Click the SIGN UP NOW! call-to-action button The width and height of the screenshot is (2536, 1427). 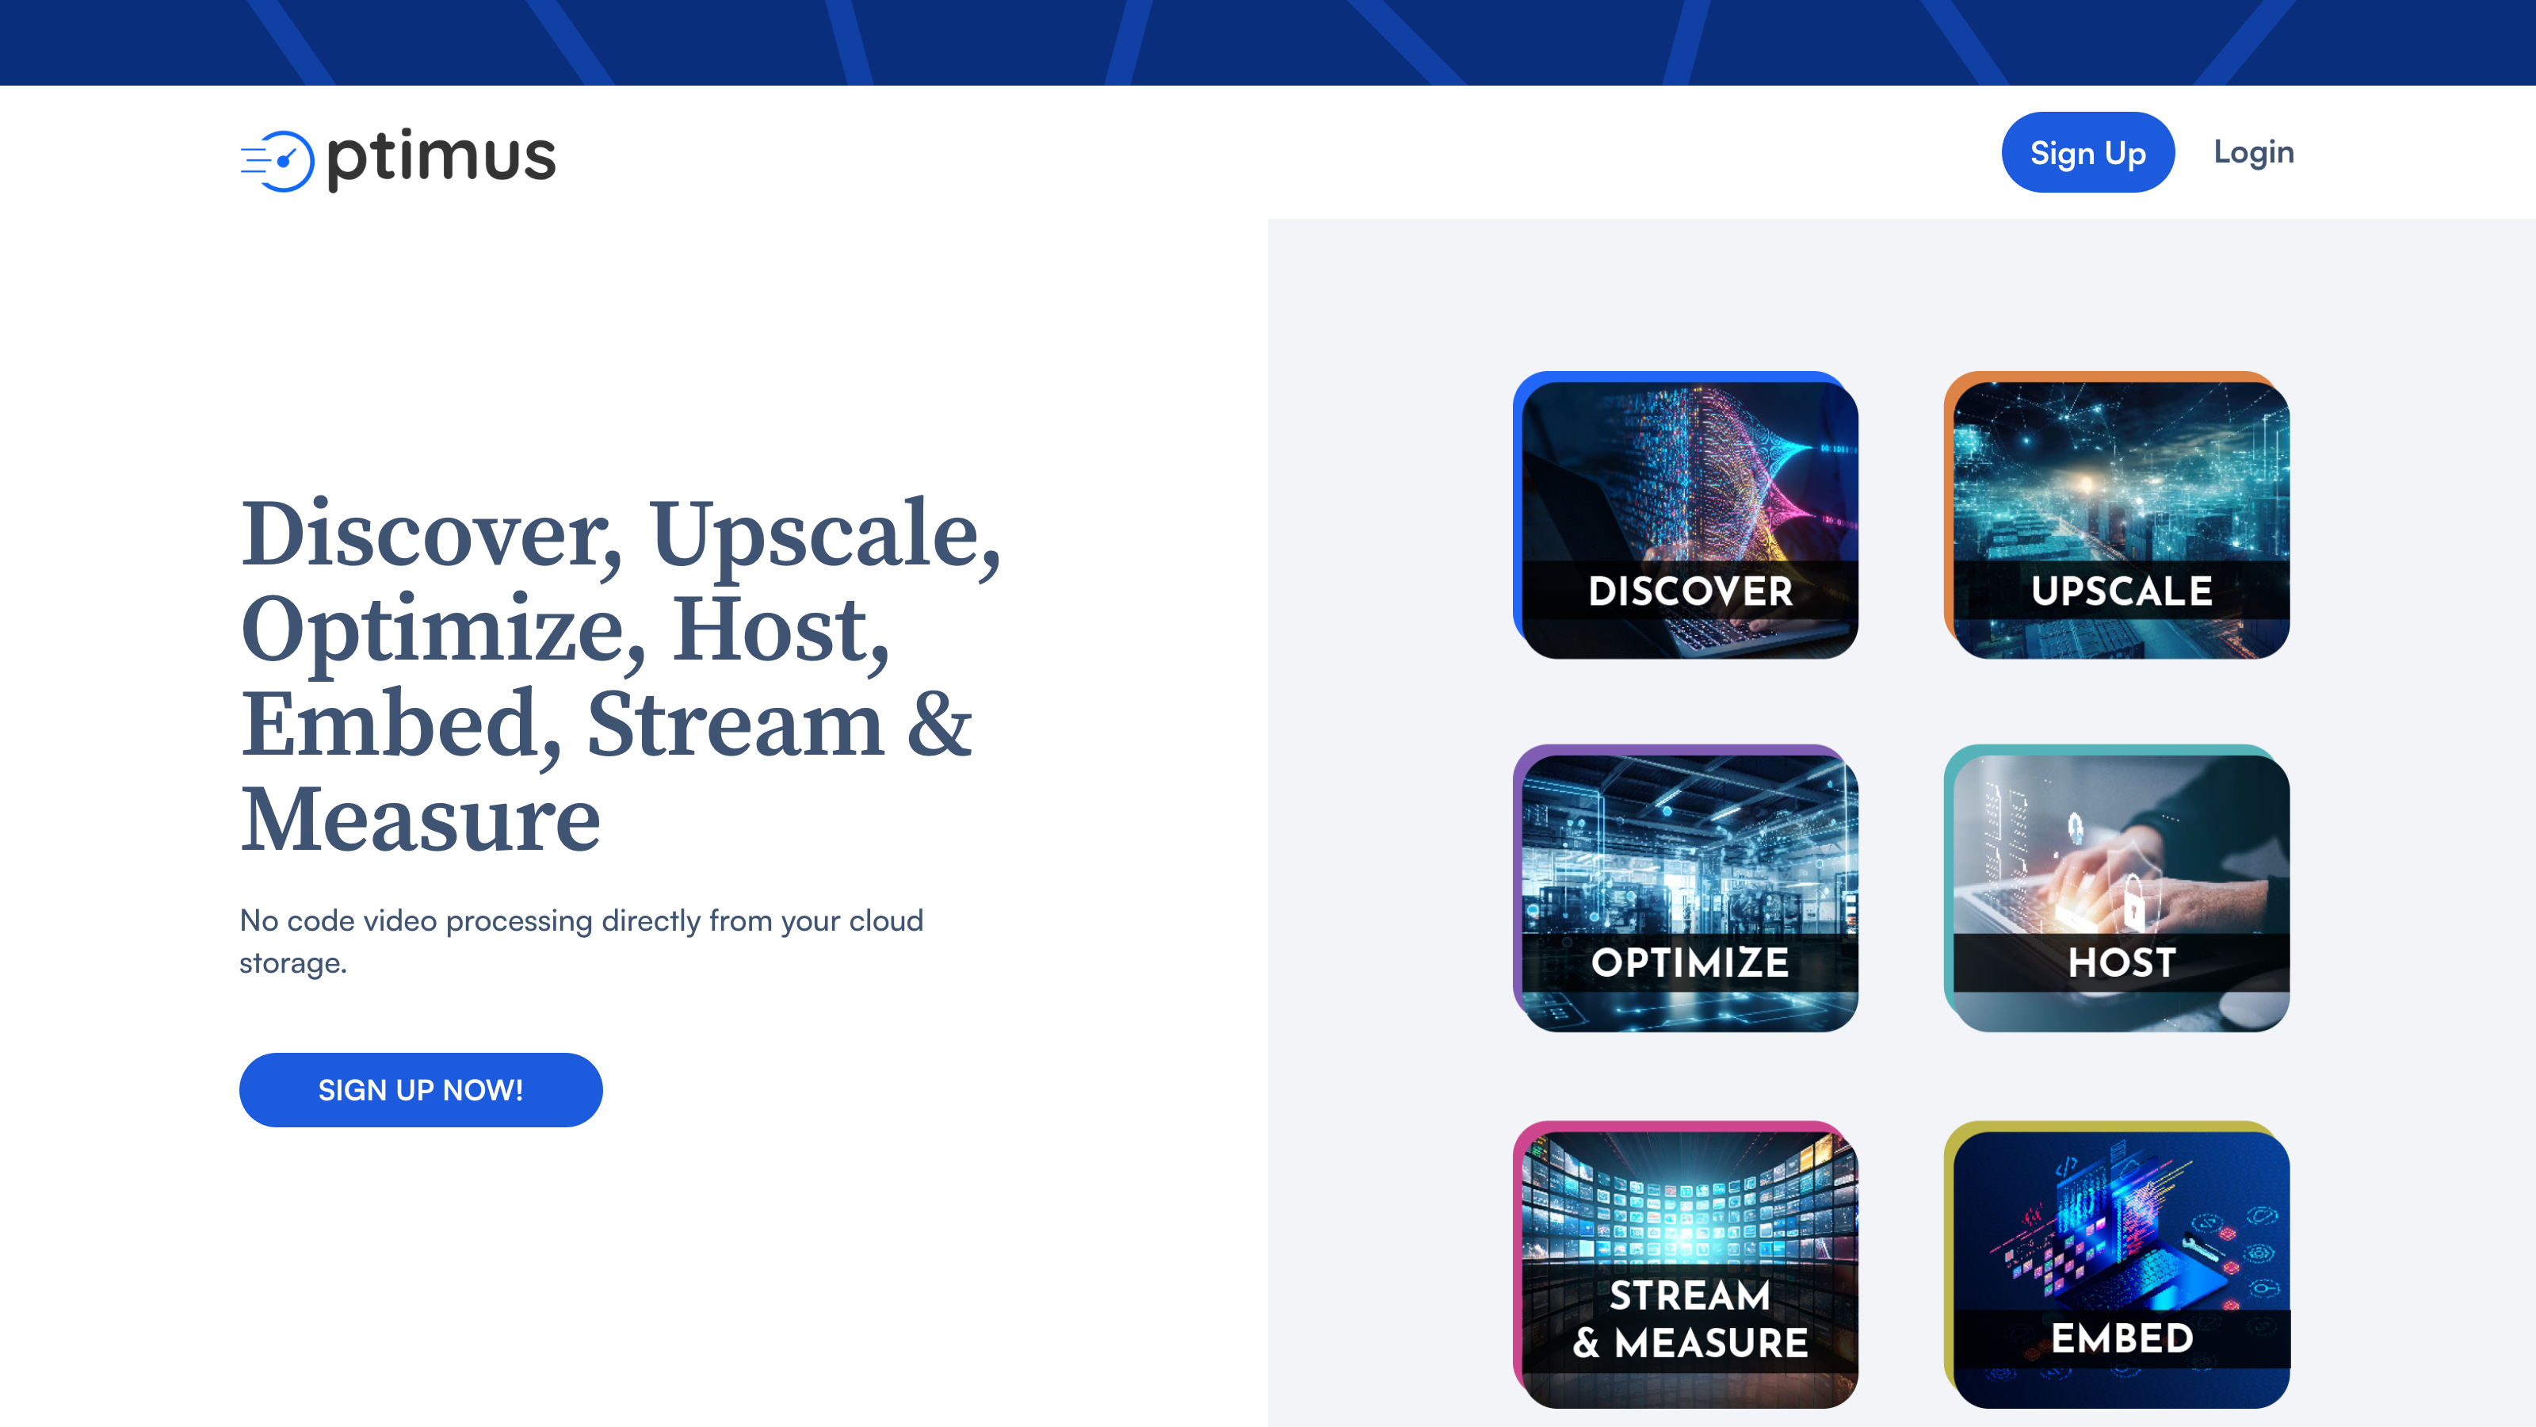click(x=420, y=1089)
